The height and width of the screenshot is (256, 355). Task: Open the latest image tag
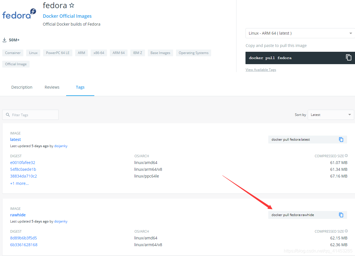15,140
